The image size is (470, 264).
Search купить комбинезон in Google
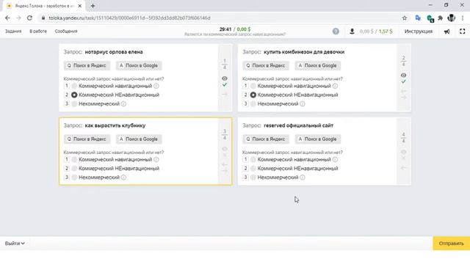coord(318,65)
